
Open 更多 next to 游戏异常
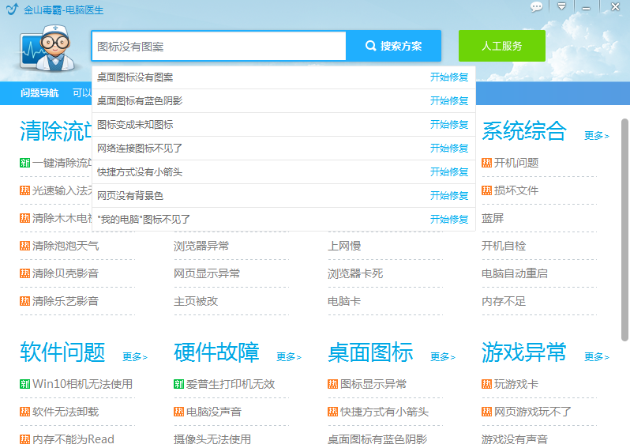point(597,356)
